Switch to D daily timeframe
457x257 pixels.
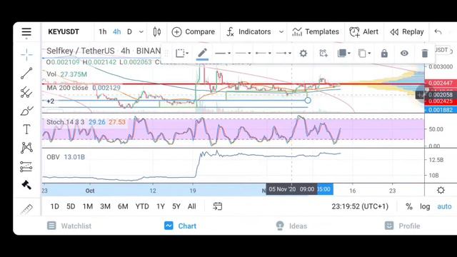(129, 31)
